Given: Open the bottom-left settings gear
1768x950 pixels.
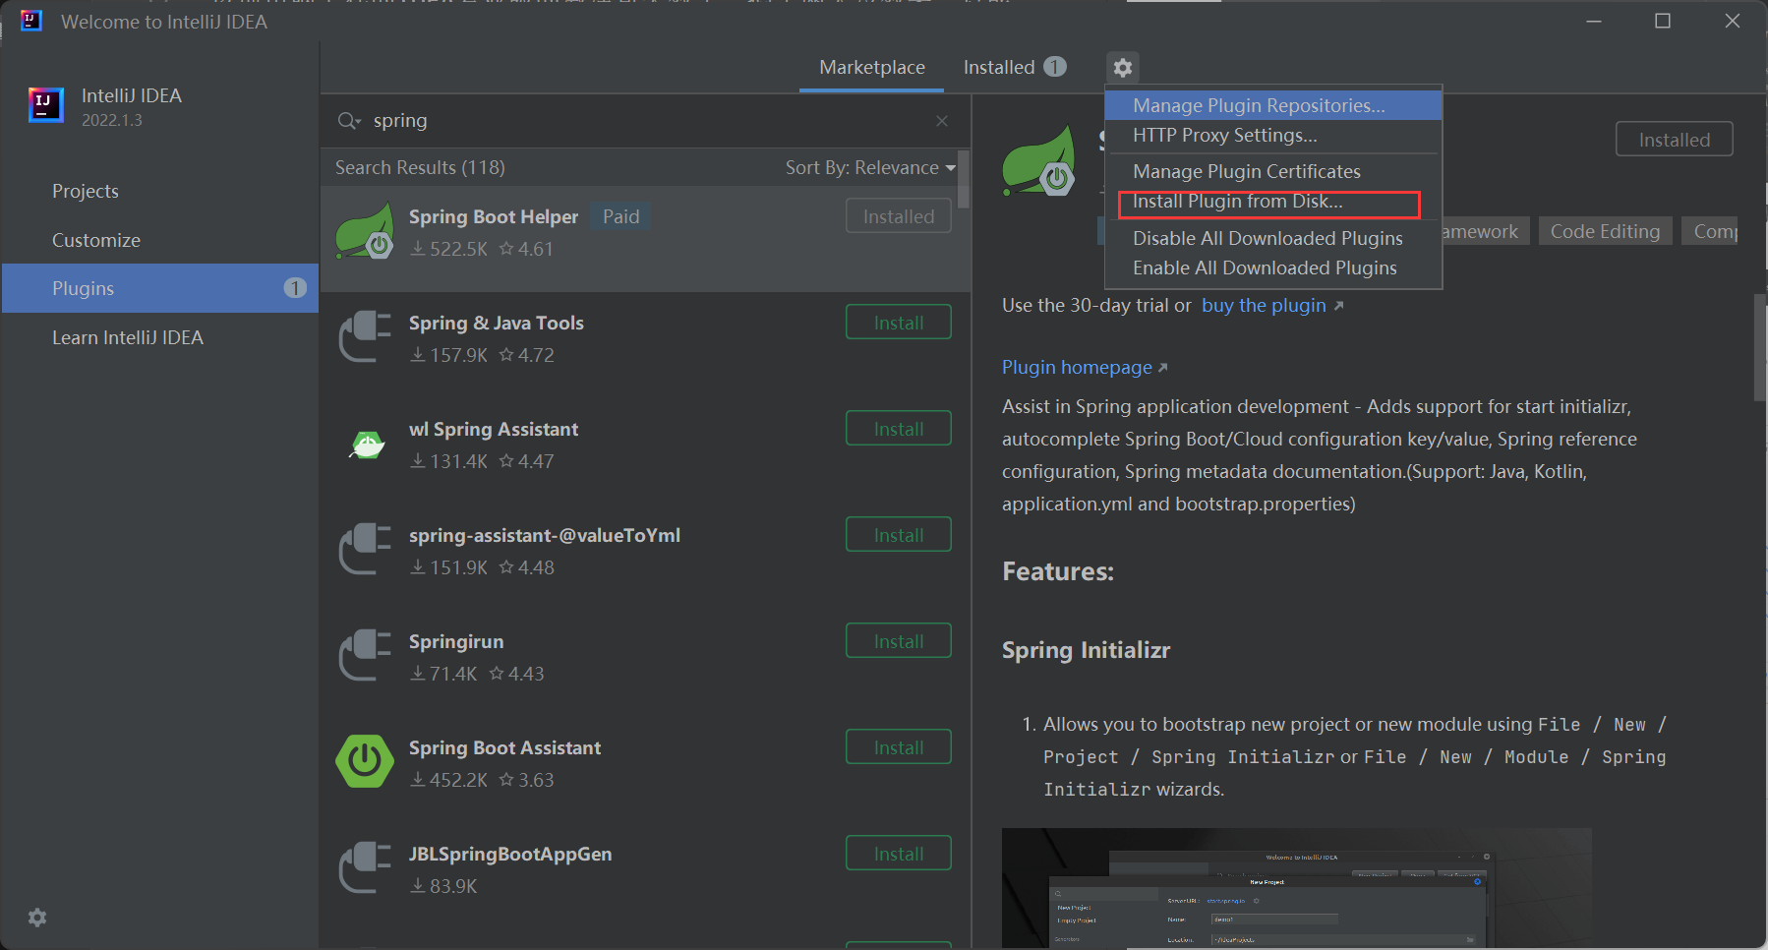Looking at the screenshot, I should 37,918.
